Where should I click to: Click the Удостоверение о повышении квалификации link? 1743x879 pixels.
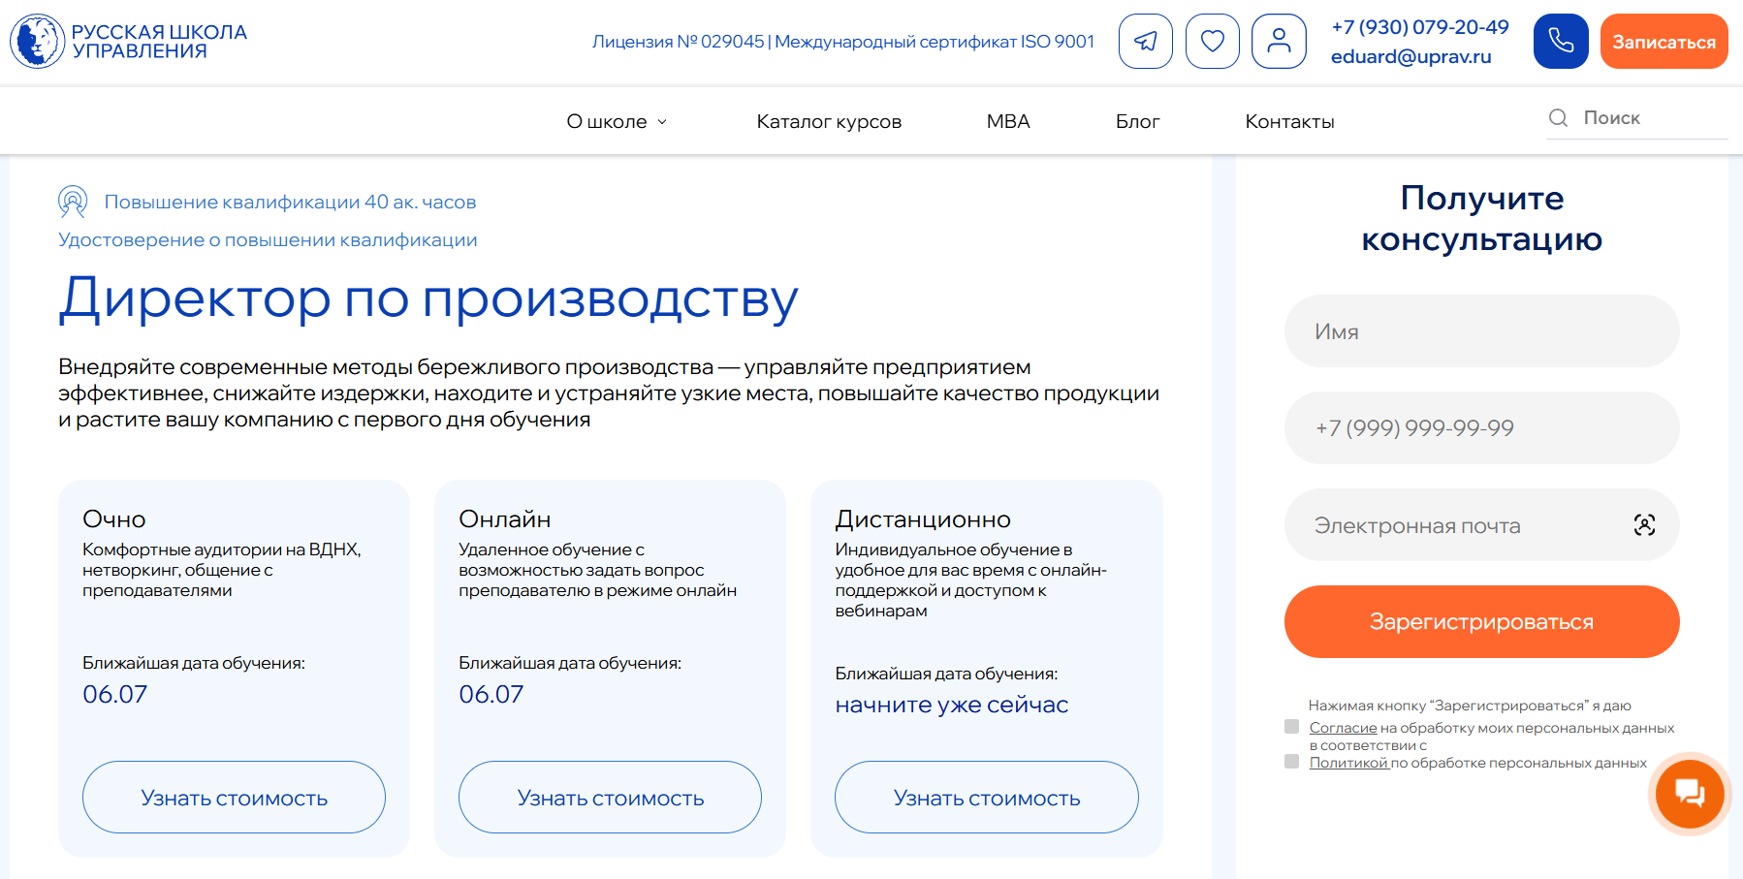(268, 239)
